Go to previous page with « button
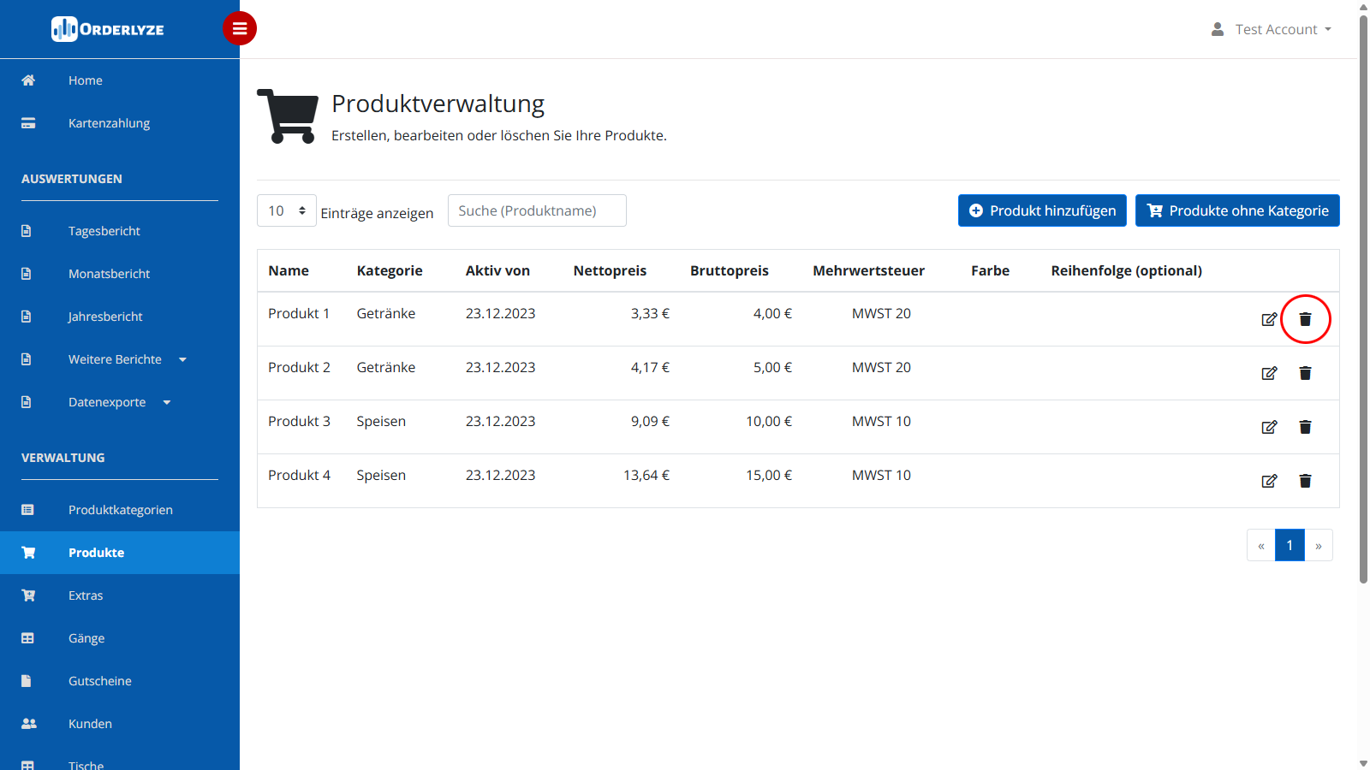The width and height of the screenshot is (1370, 770). click(x=1261, y=545)
